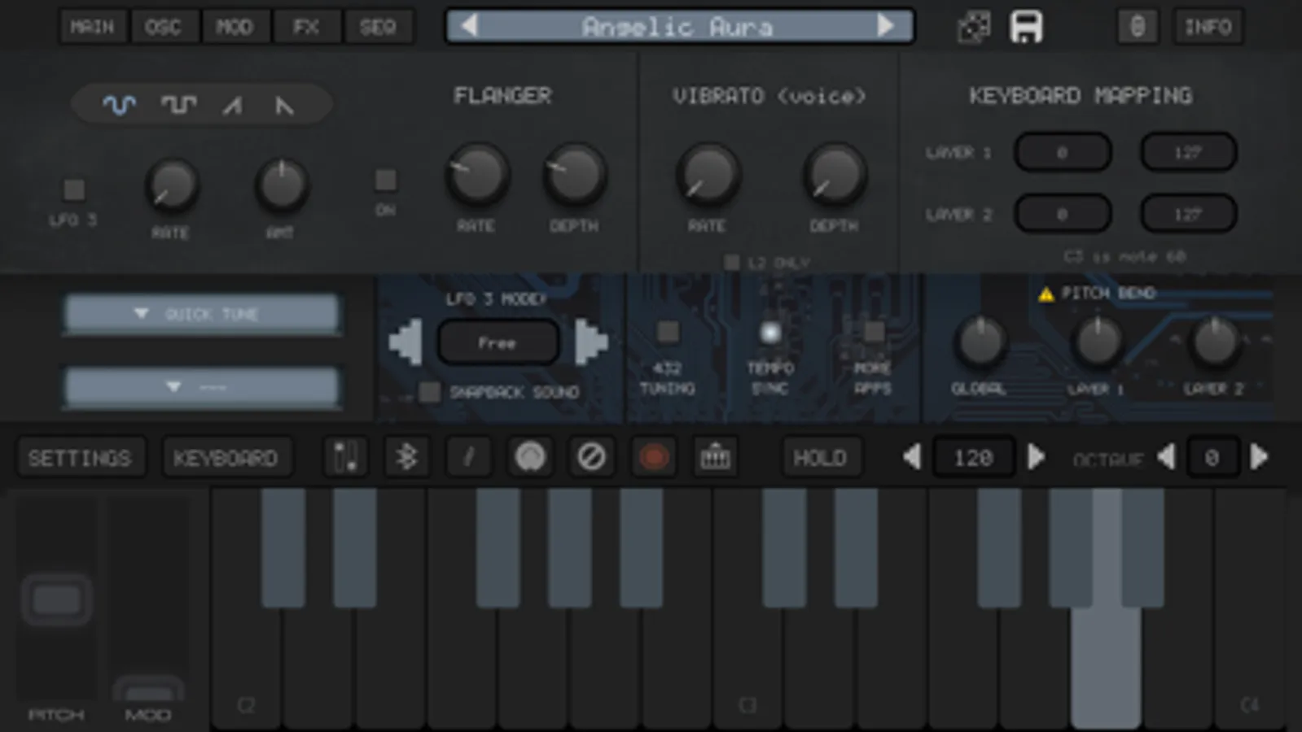Switch to the MOD tab
The image size is (1302, 732).
234,27
